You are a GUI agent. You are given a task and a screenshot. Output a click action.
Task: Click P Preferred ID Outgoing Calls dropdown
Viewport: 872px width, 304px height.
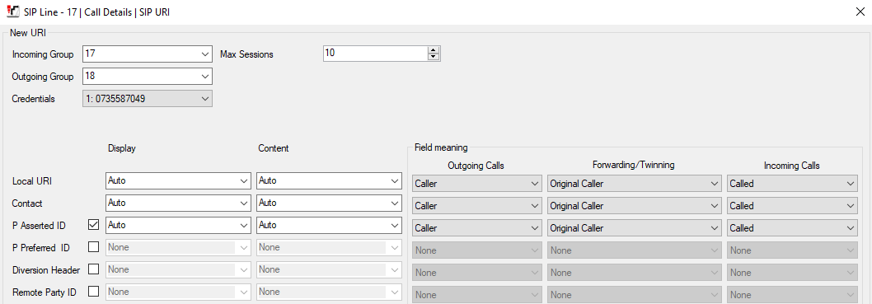[x=477, y=250]
